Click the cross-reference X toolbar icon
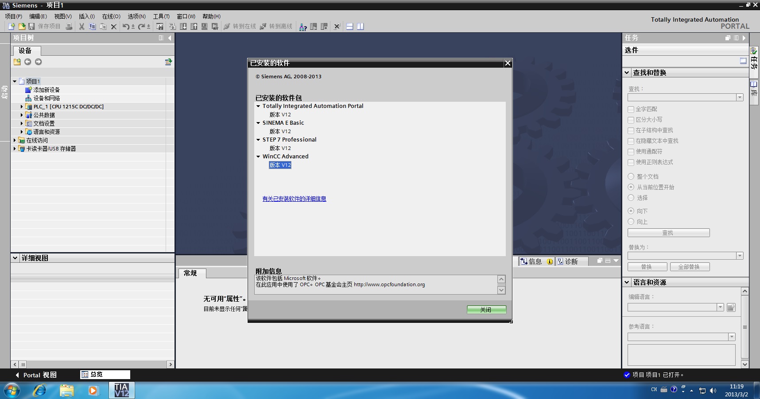This screenshot has width=760, height=399. coord(337,27)
